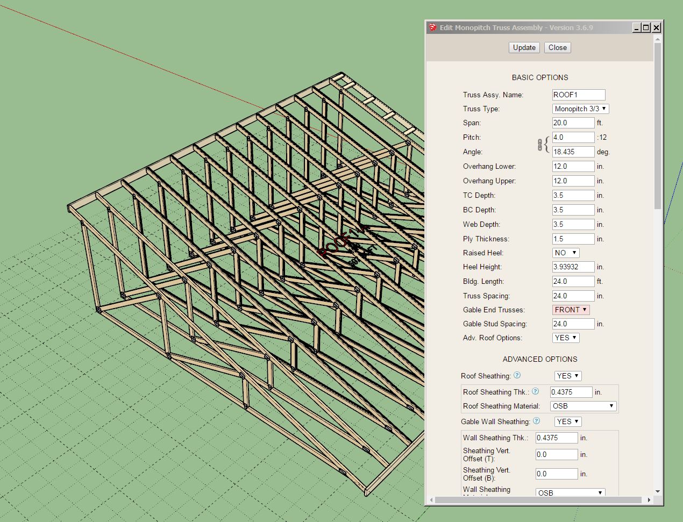Open the Gable End Trusses dropdown
This screenshot has height=522, width=683.
tap(571, 310)
